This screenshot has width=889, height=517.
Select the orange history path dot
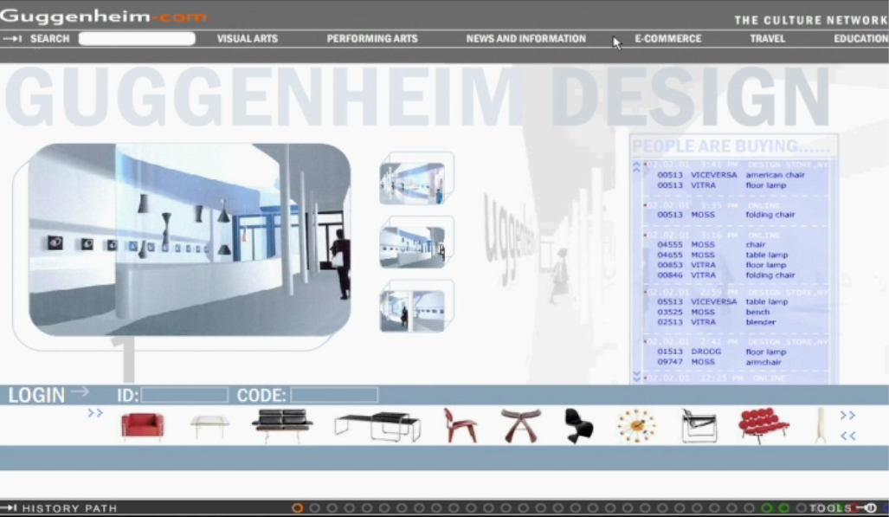(298, 509)
